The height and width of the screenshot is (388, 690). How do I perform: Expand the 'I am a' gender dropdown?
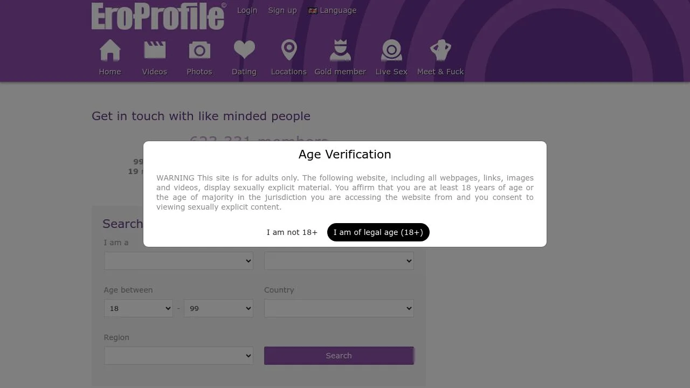pos(178,261)
